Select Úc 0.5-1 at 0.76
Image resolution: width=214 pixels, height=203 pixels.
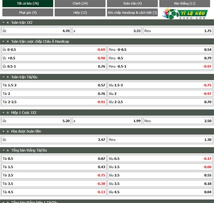(54, 66)
